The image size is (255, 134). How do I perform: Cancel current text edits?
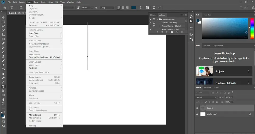154,8
